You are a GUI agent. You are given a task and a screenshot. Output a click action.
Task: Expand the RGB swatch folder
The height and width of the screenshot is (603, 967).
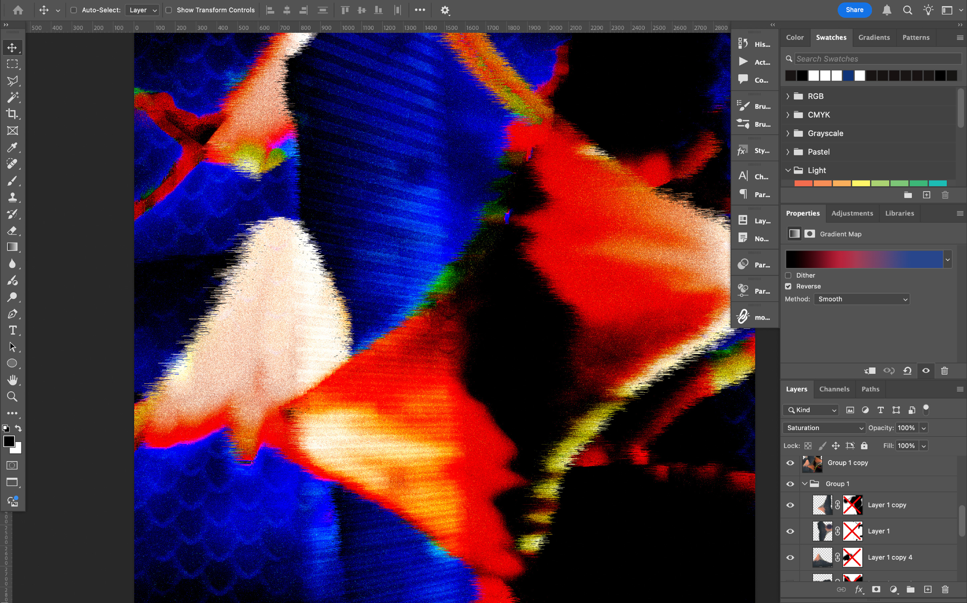[788, 96]
